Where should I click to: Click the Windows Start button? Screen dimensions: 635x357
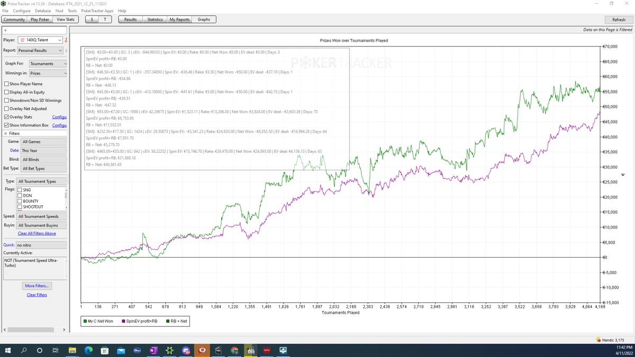point(8,350)
